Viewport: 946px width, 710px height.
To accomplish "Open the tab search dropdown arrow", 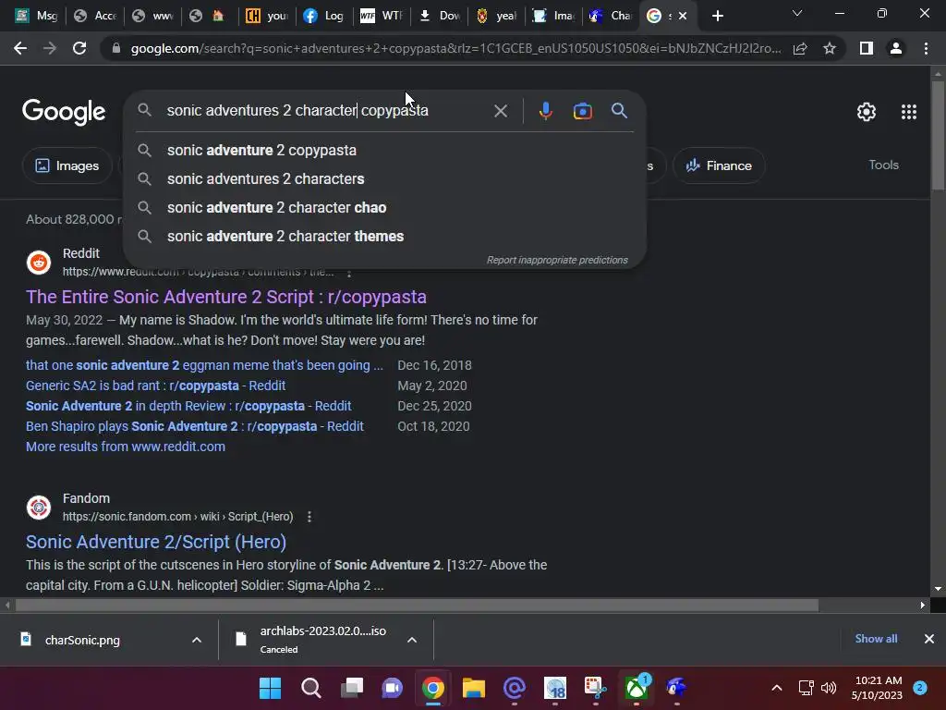I will (797, 13).
